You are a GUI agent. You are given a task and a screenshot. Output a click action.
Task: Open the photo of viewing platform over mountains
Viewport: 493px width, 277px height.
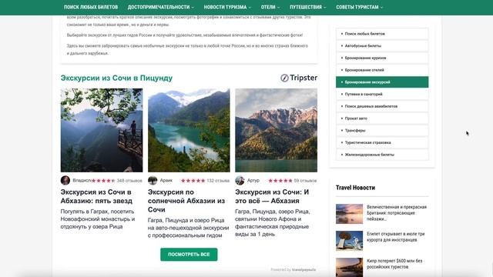tap(102, 130)
